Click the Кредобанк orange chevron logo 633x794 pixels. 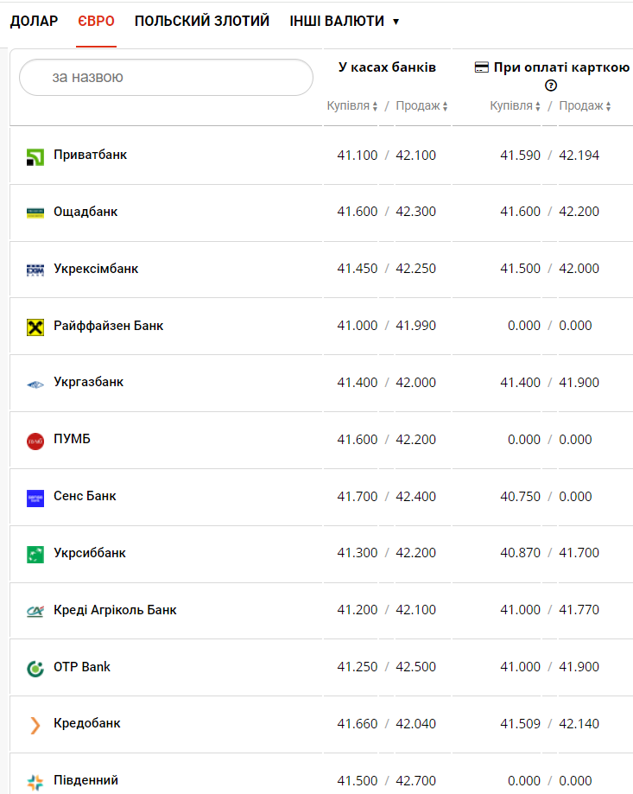click(35, 725)
